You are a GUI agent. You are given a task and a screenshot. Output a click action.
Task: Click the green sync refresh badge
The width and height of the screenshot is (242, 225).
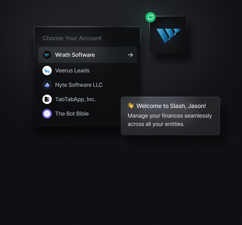pyautogui.click(x=150, y=17)
